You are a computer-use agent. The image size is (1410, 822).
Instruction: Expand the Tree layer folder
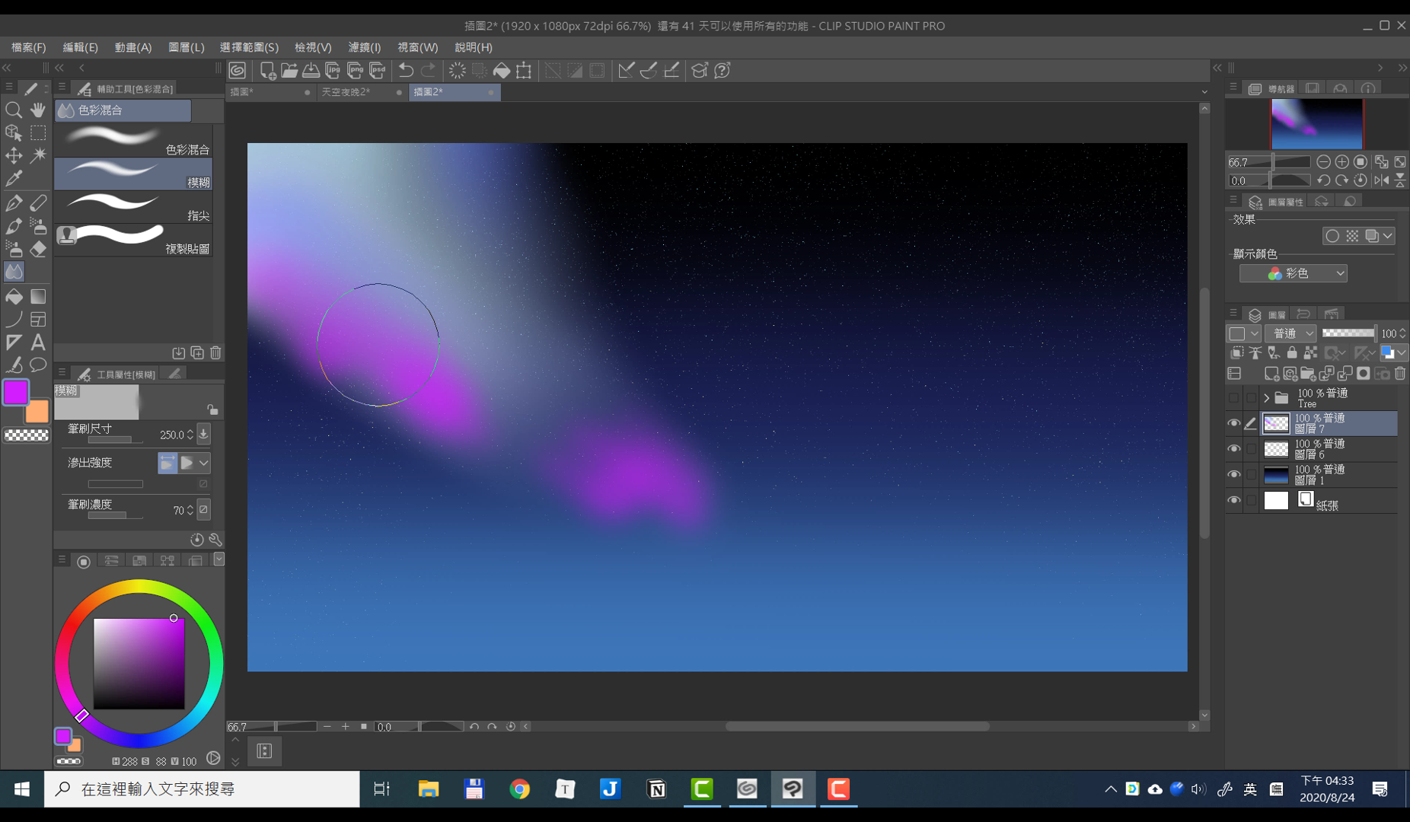click(x=1267, y=398)
